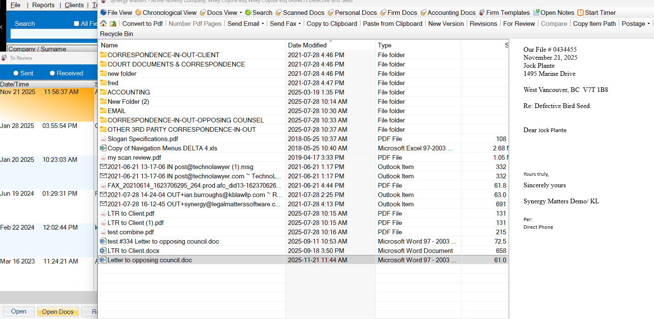The width and height of the screenshot is (654, 319).
Task: Select the Sent radio button
Action: (x=16, y=73)
